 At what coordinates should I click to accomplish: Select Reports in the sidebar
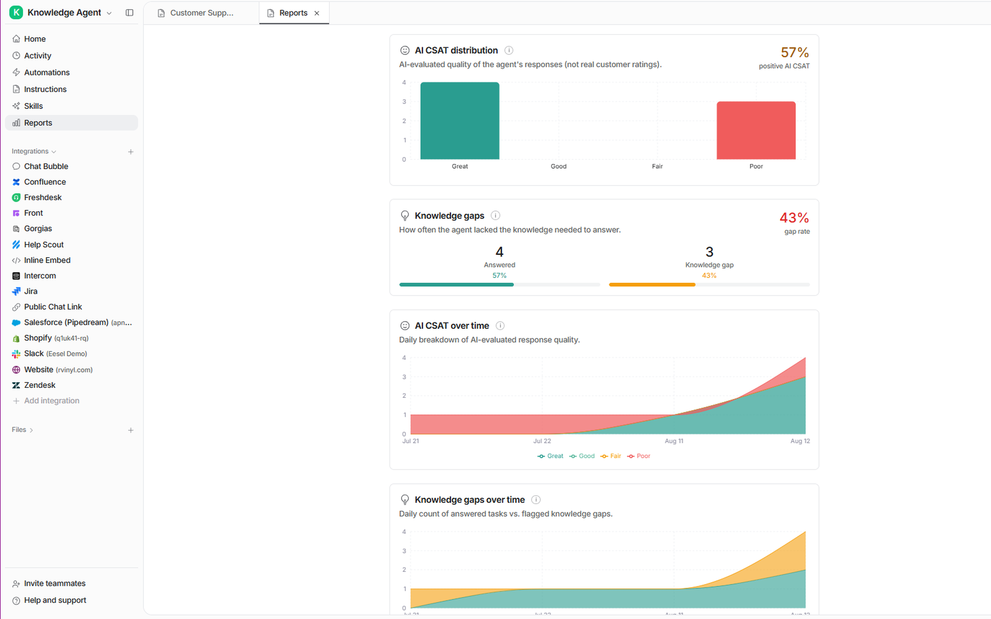click(x=71, y=123)
